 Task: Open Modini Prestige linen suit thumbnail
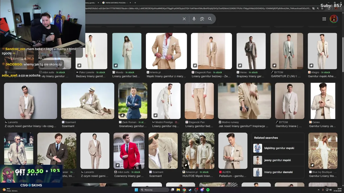[x=166, y=101]
